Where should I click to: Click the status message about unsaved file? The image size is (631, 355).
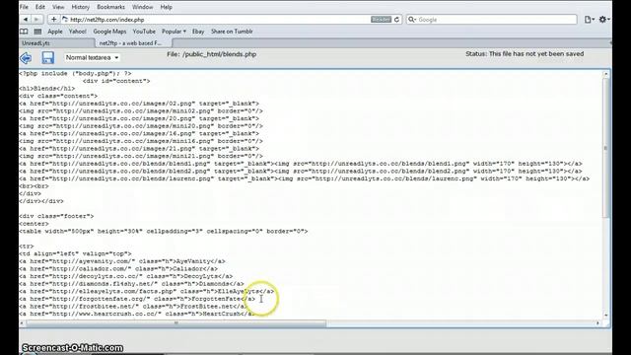tap(525, 53)
